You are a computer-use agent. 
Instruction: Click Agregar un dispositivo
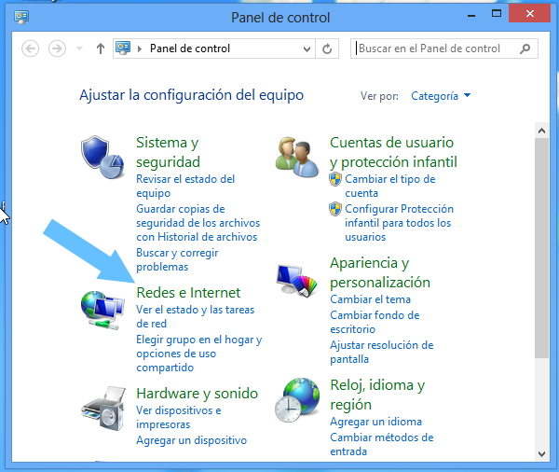191,440
